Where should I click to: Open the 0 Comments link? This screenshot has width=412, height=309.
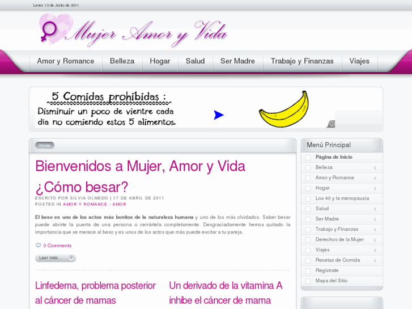pos(57,245)
